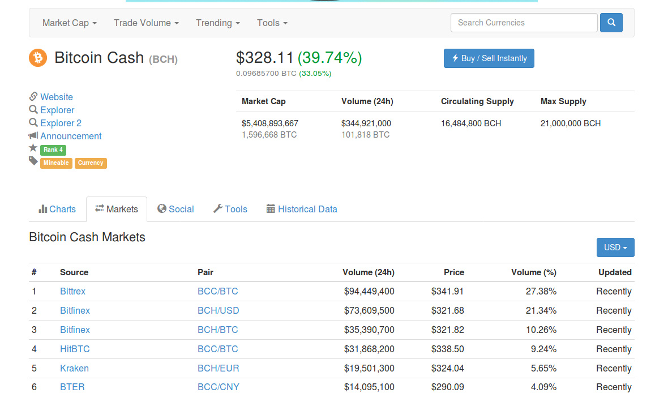Open Bitfinex source link for BCH/BTC row
The image size is (668, 393).
[75, 330]
